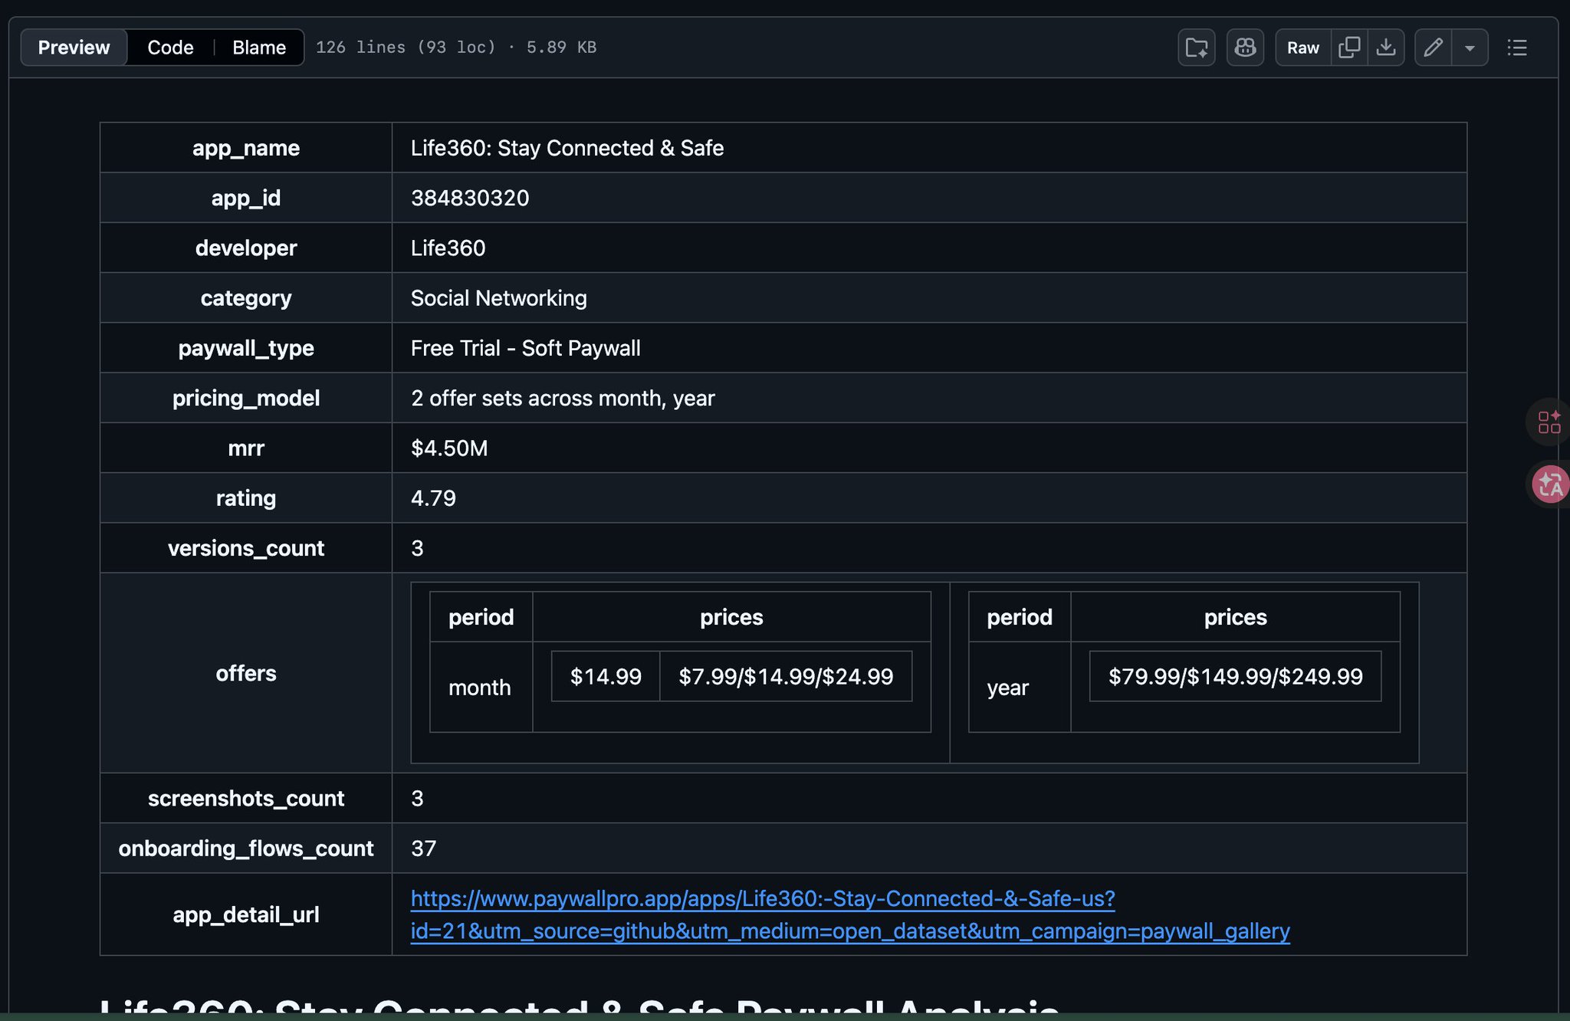
Task: Click the $7.99/$14.99/$24.99 price cell
Action: click(x=786, y=676)
